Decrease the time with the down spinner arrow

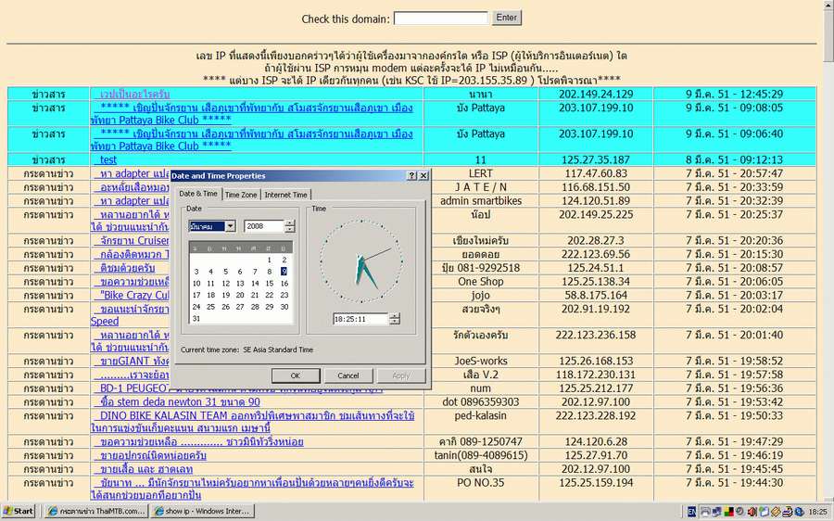[396, 322]
